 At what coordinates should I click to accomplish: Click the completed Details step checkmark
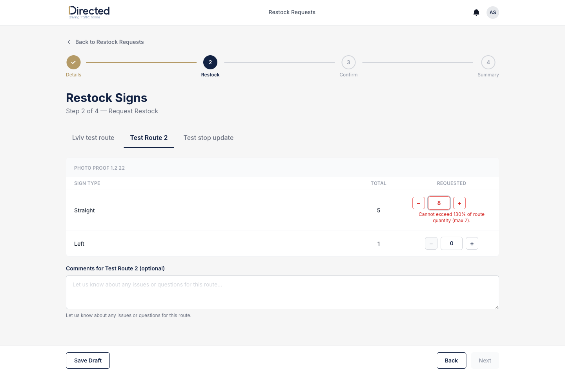pos(73,62)
